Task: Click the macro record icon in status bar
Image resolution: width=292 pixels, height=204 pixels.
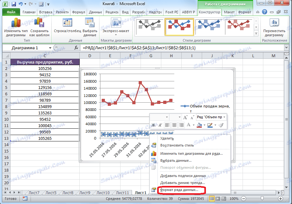Action: 25,198
